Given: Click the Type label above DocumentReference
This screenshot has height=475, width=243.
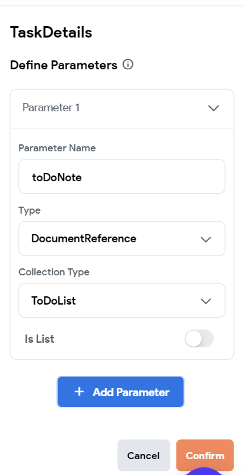Looking at the screenshot, I should (30, 210).
